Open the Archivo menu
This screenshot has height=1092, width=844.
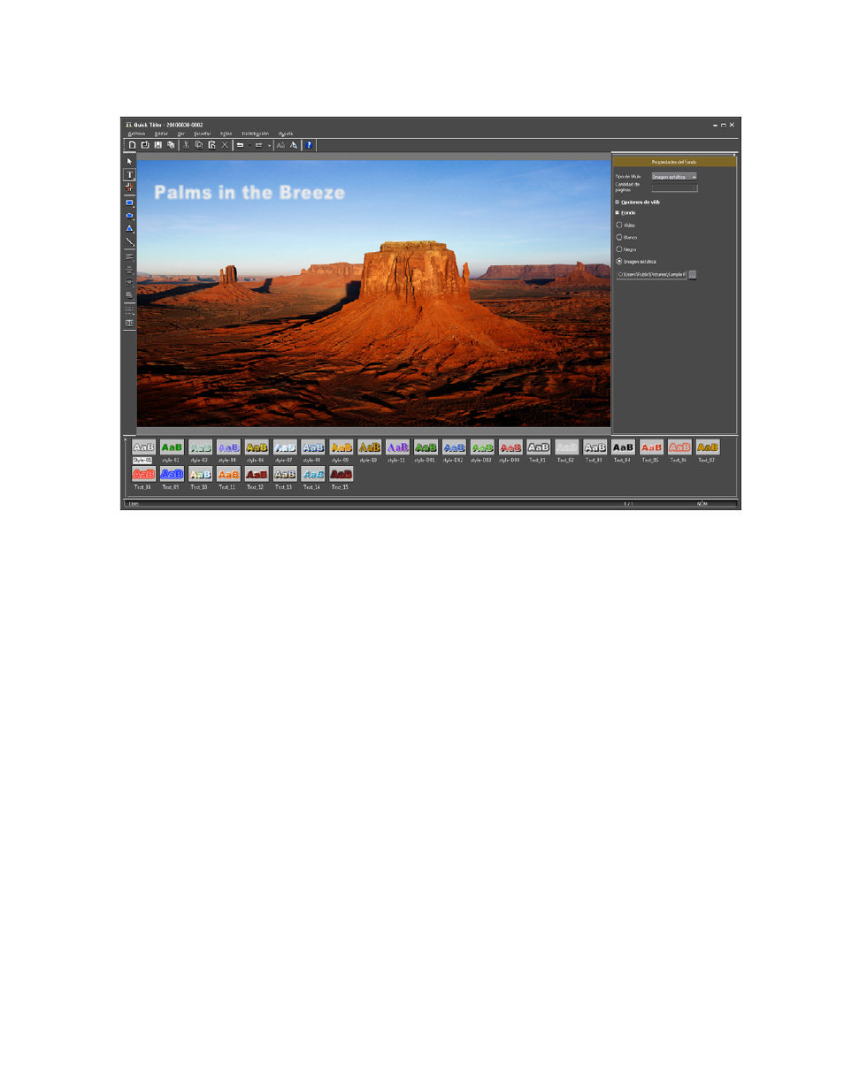136,134
